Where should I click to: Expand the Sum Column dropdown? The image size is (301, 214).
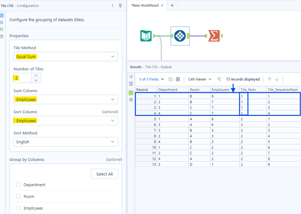[x=66, y=99]
